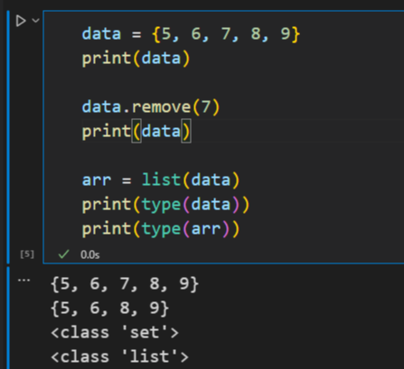This screenshot has height=369, width=404.
Task: Click the 'data.remove(7)' code line
Action: click(x=151, y=106)
